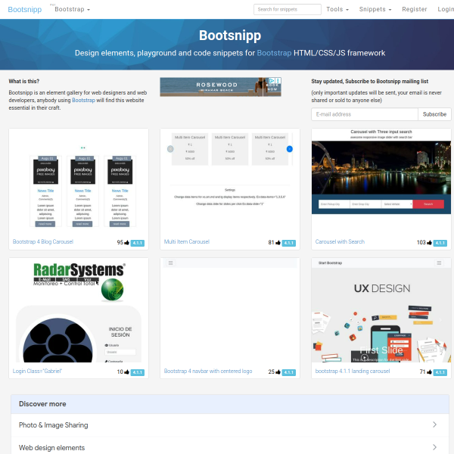The height and width of the screenshot is (454, 454).
Task: Like the bootstrap 4.1.1 landing carousel snippet
Action: tap(429, 372)
